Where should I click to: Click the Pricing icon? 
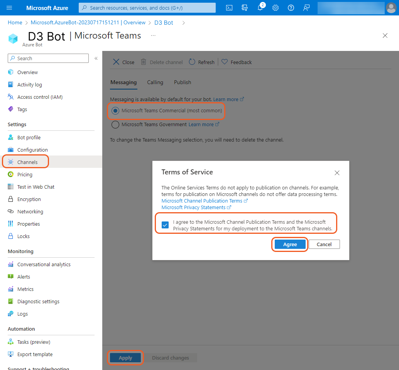(11, 174)
